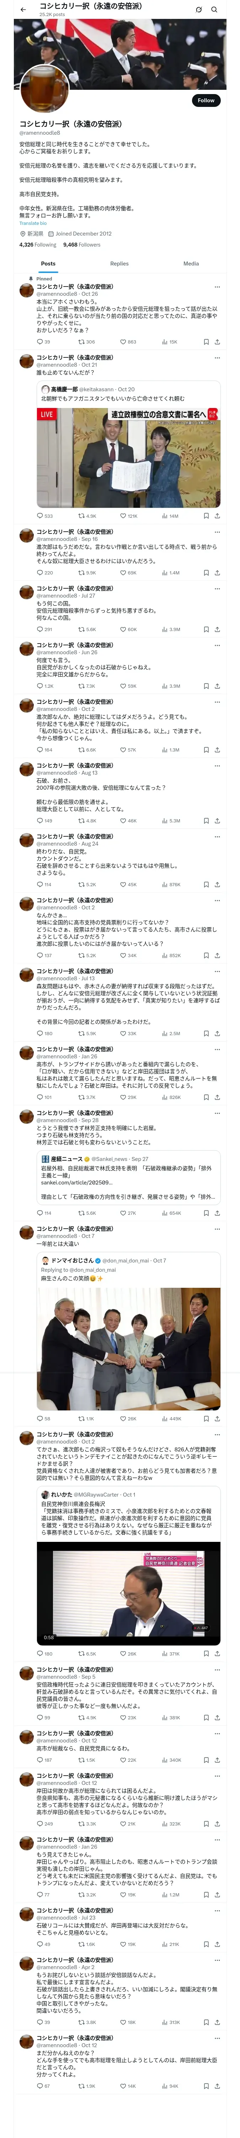Expand more options on the Sep 5 post
The width and height of the screenshot is (240, 2138).
coord(217,1646)
